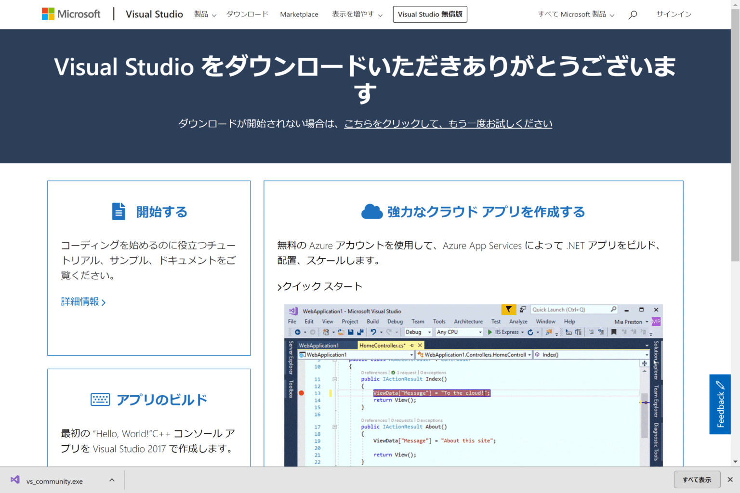Viewport: 740px width, 493px height.
Task: Select ダウンロード in the navigation bar
Action: pos(247,14)
